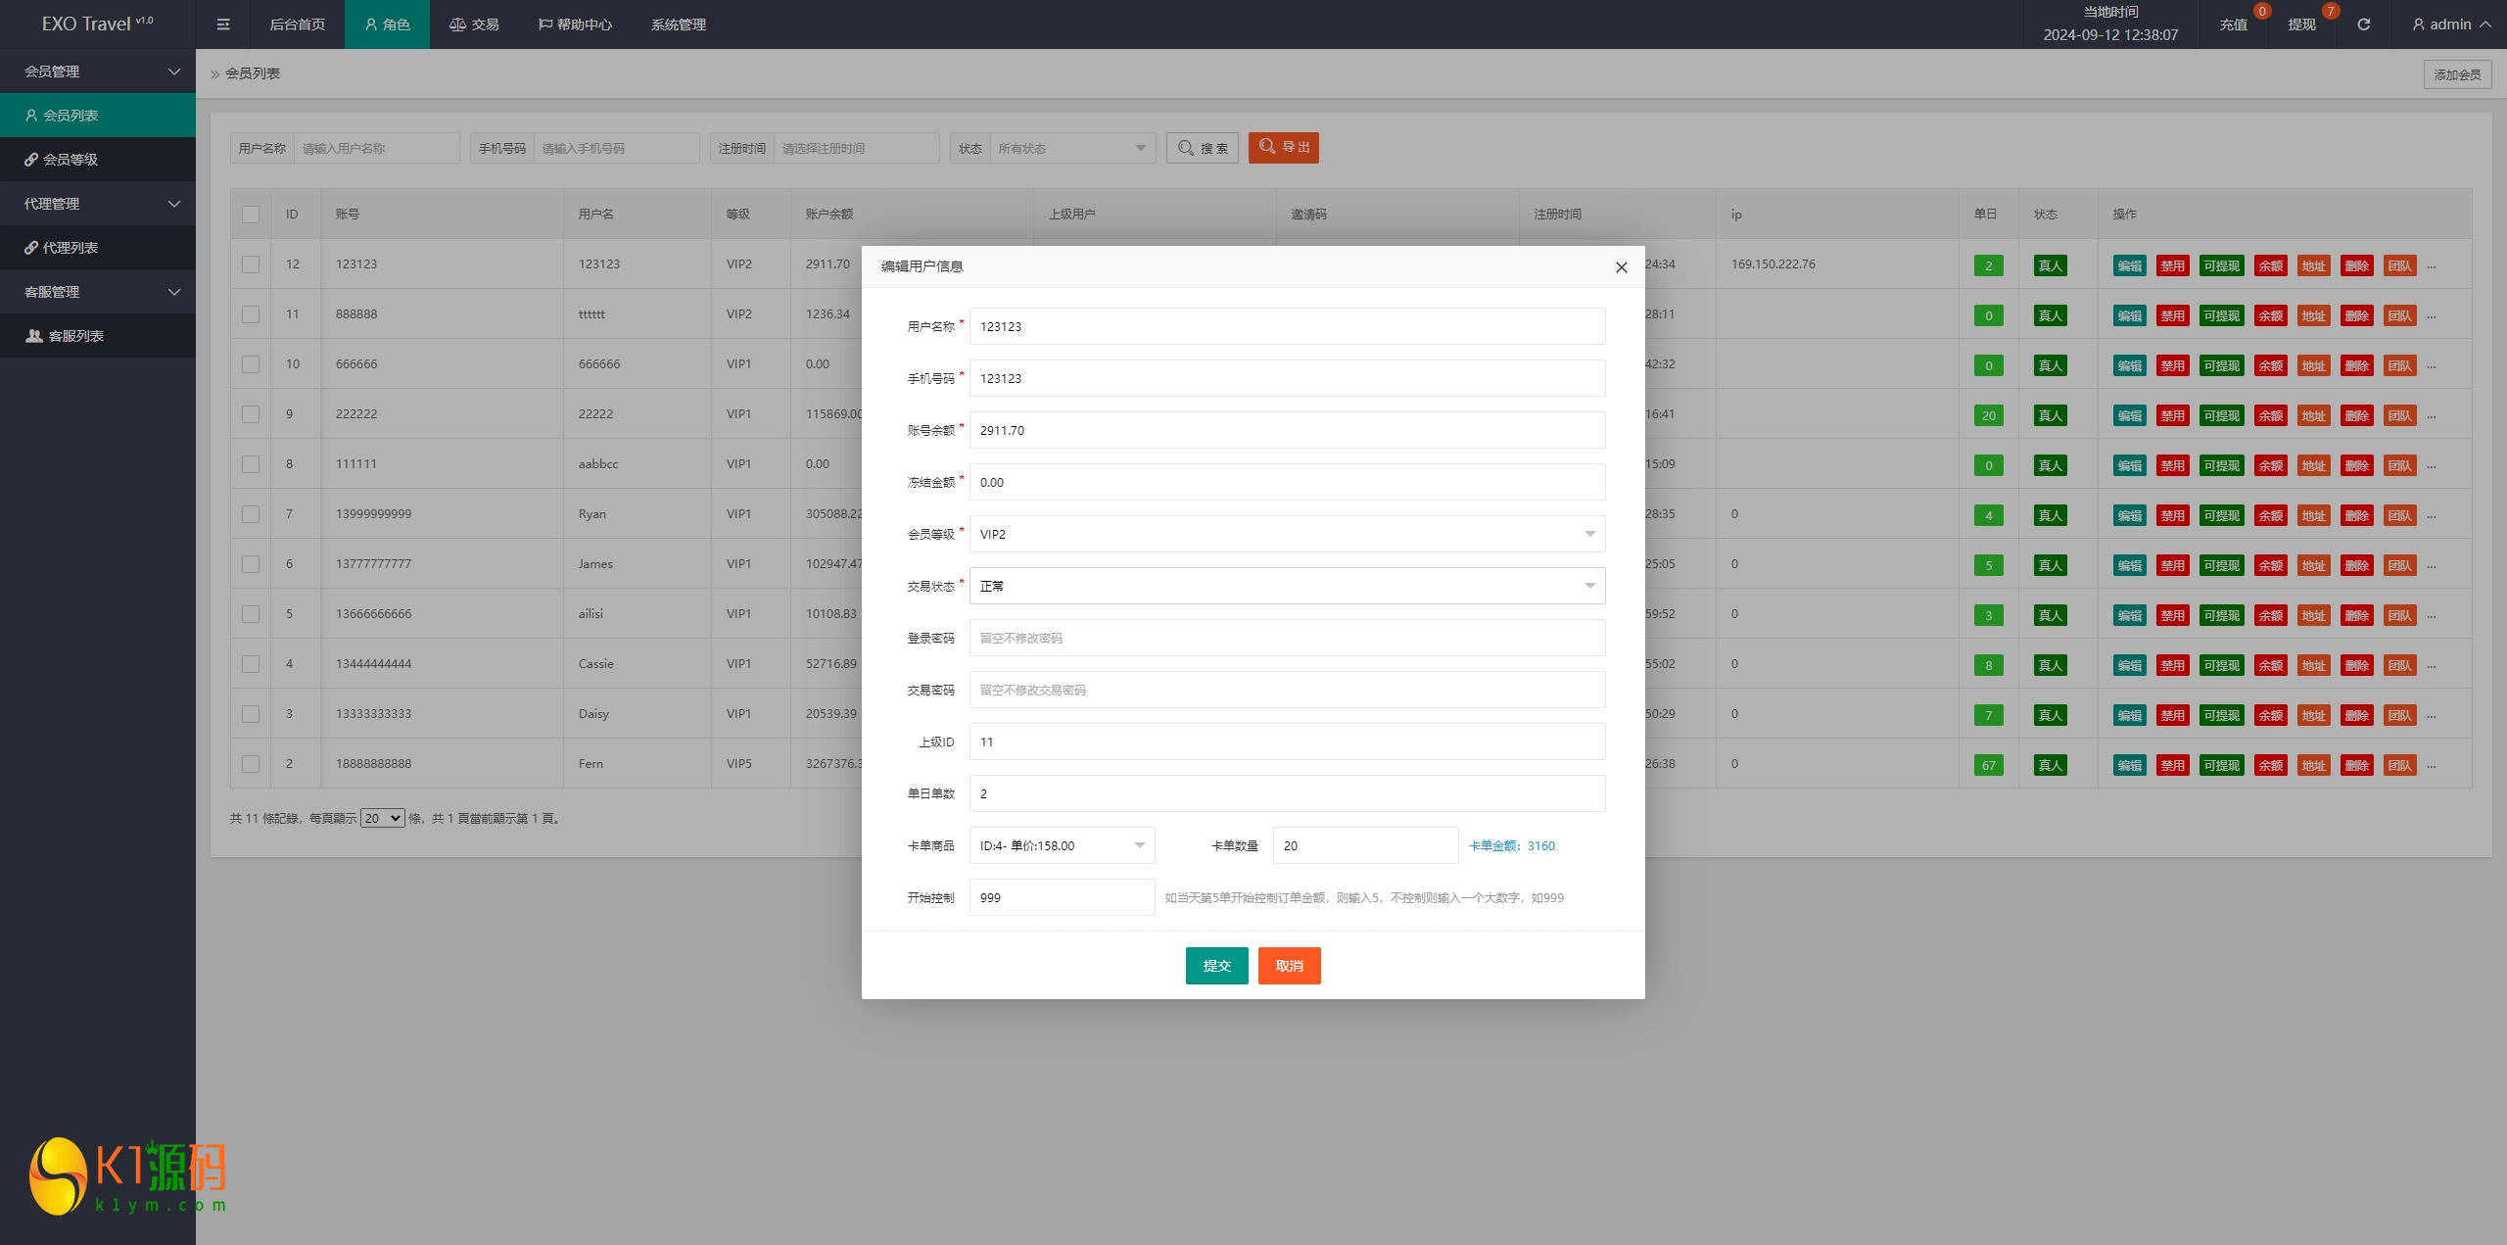This screenshot has height=1245, width=2507.
Task: Toggle the sidebar collapse hamburger icon
Action: point(223,24)
